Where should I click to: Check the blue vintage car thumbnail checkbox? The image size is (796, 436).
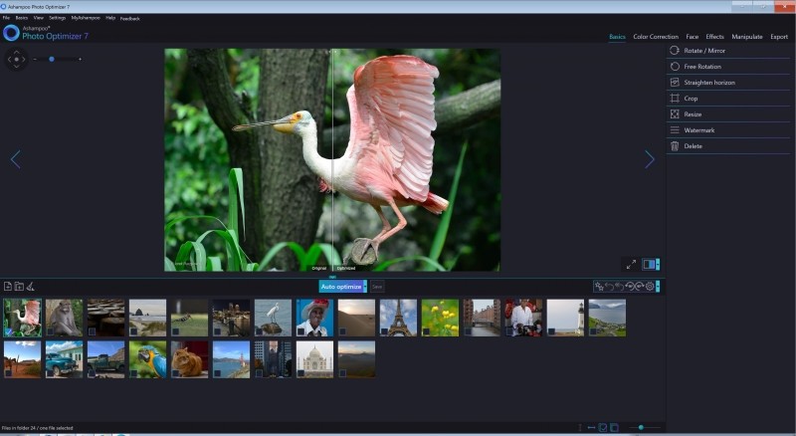pos(51,373)
